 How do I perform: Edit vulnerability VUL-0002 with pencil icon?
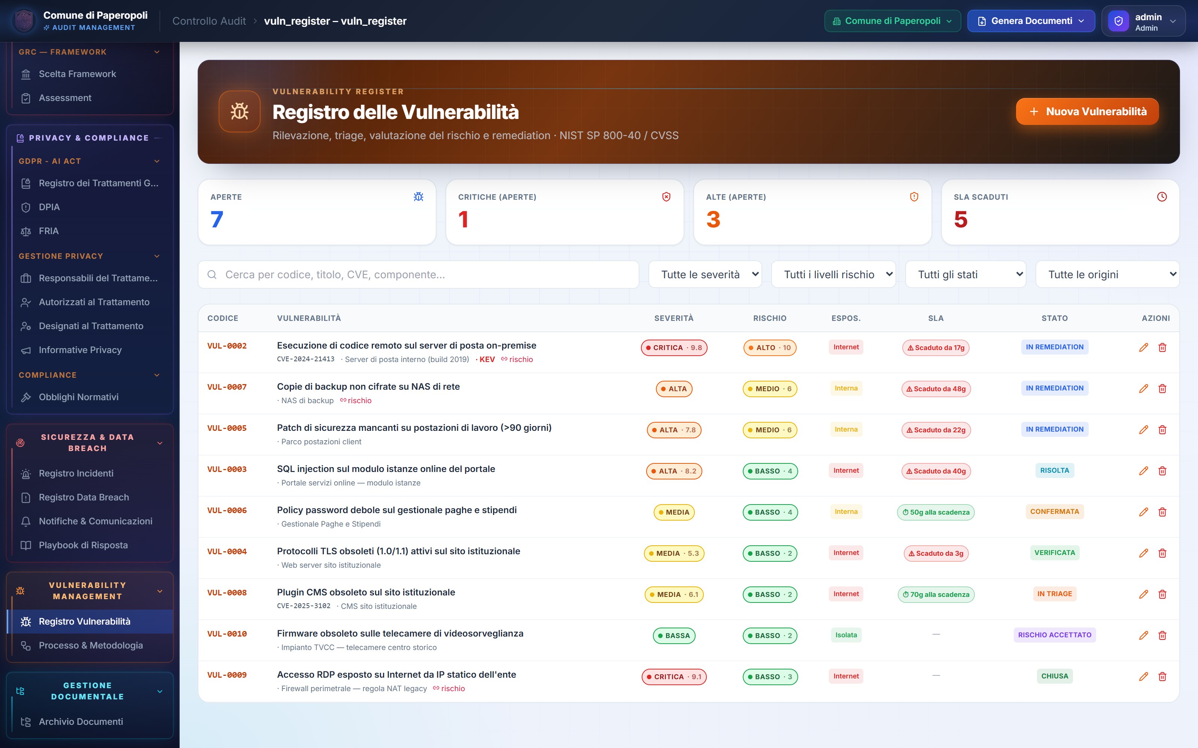[x=1144, y=347]
